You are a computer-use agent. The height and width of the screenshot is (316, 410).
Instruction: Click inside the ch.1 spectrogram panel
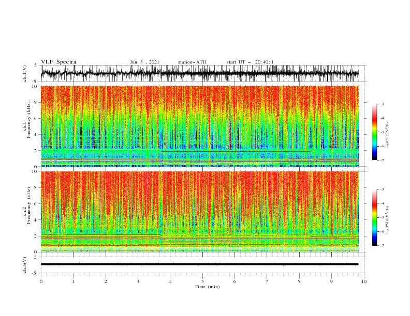point(199,126)
